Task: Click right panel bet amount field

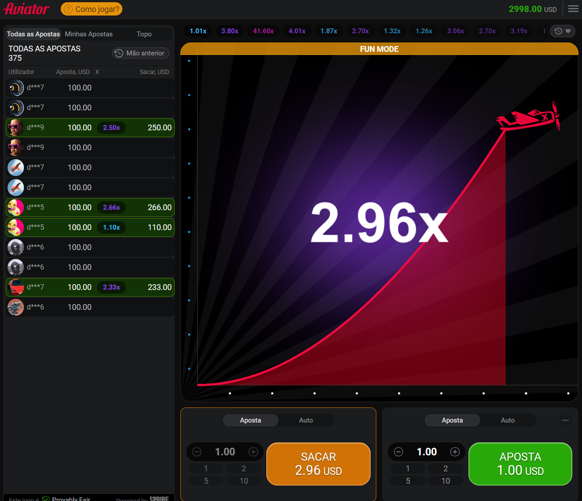Action: (427, 452)
